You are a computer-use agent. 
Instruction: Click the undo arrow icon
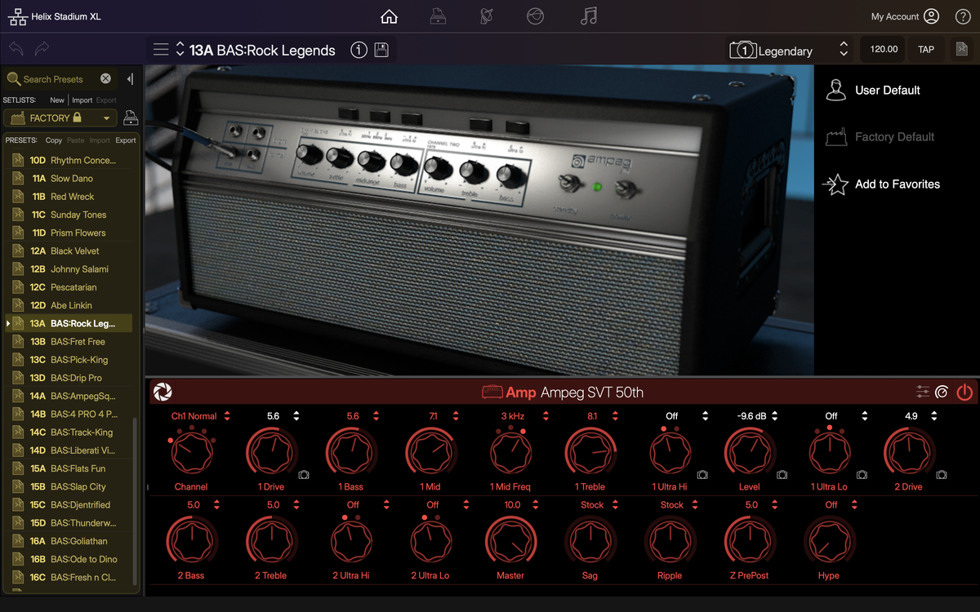(x=16, y=49)
